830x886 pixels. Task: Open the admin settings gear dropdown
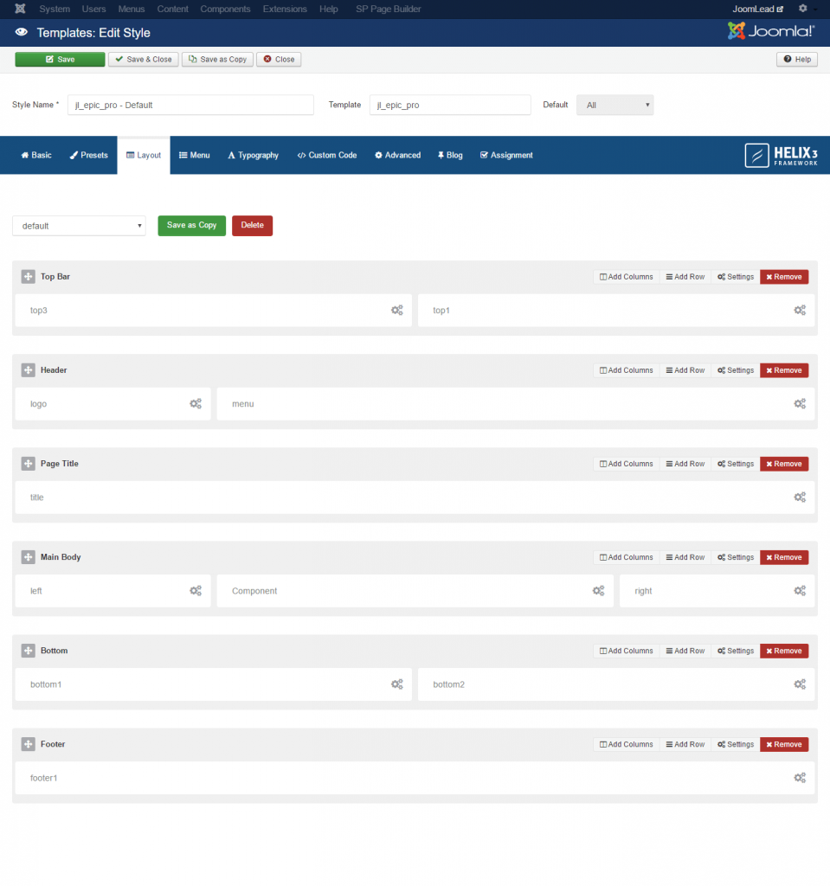pos(802,8)
